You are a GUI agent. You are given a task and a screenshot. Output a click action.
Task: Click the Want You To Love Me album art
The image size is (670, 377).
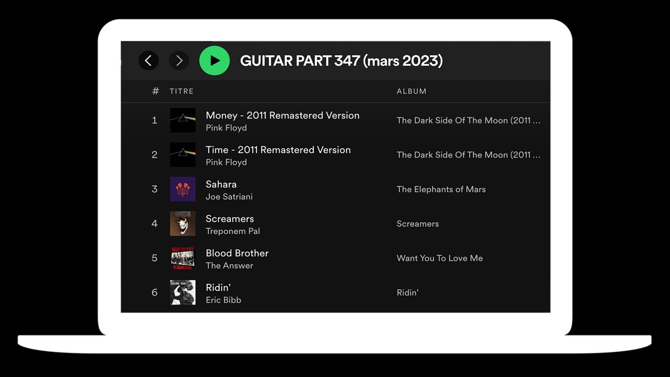point(183,258)
